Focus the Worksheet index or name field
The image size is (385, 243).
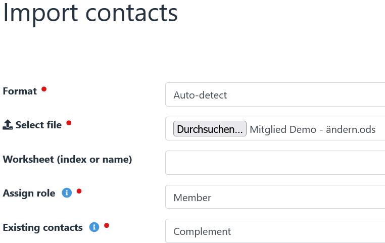click(x=275, y=163)
